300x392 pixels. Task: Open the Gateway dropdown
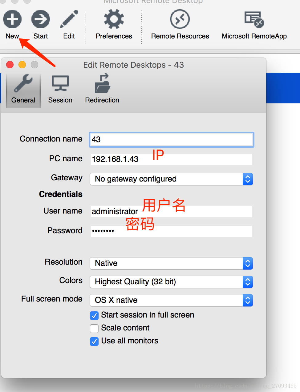pyautogui.click(x=171, y=179)
